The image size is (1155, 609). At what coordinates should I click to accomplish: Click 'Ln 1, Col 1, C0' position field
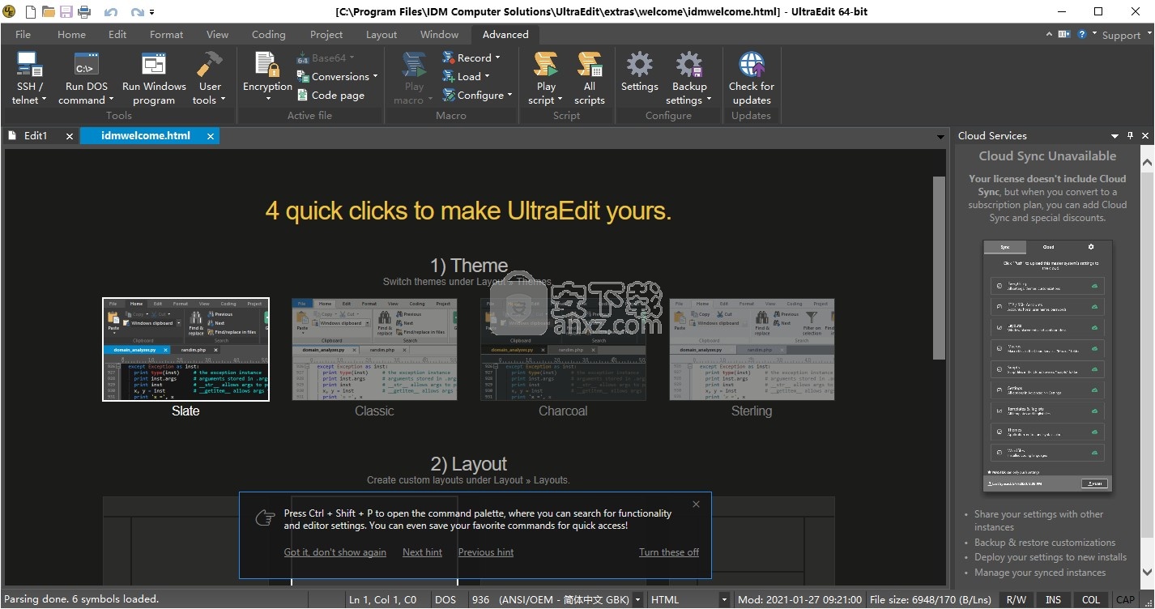tap(383, 600)
